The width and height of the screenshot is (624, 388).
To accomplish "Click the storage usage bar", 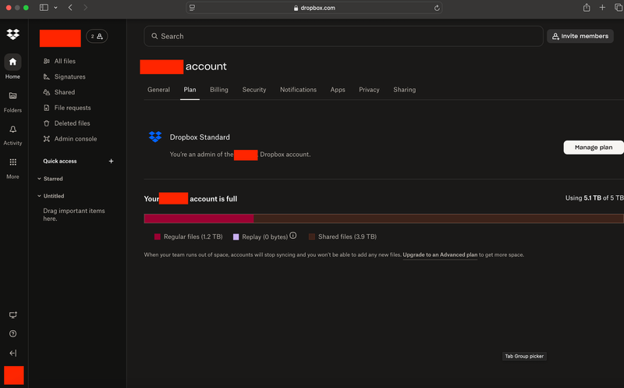I will pos(384,219).
